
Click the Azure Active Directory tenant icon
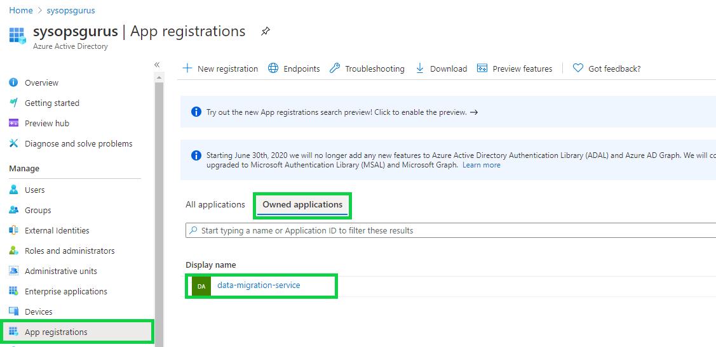(x=18, y=36)
